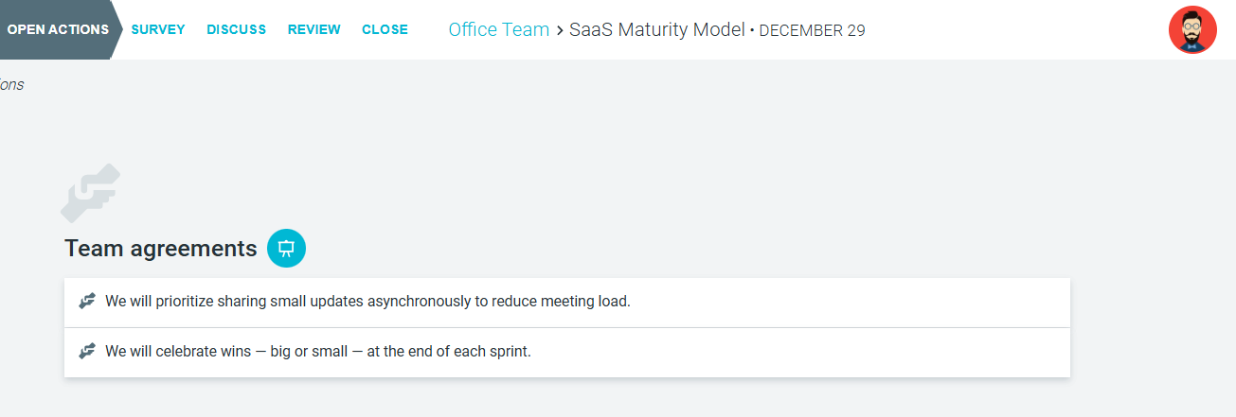Click the handshake icon on the celebrate wins agreement
This screenshot has height=417, width=1236.
pos(87,351)
